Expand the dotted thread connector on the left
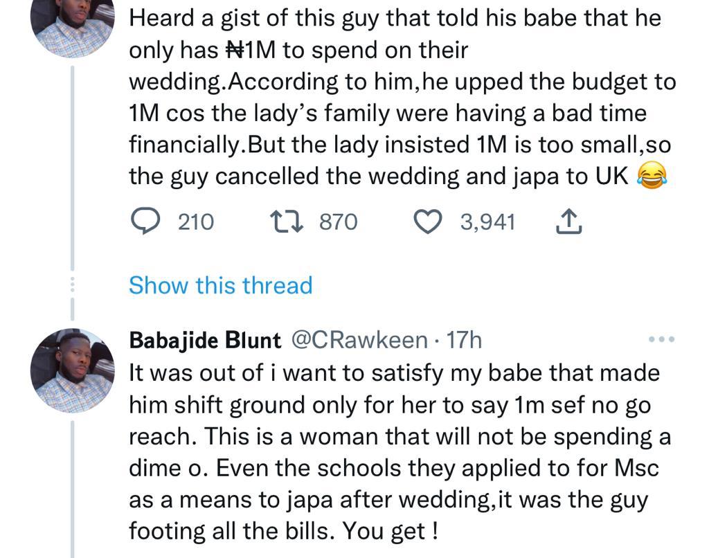Screen dimensions: 709x558 click(x=73, y=285)
